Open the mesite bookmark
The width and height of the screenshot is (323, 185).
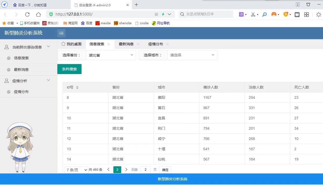point(103,23)
